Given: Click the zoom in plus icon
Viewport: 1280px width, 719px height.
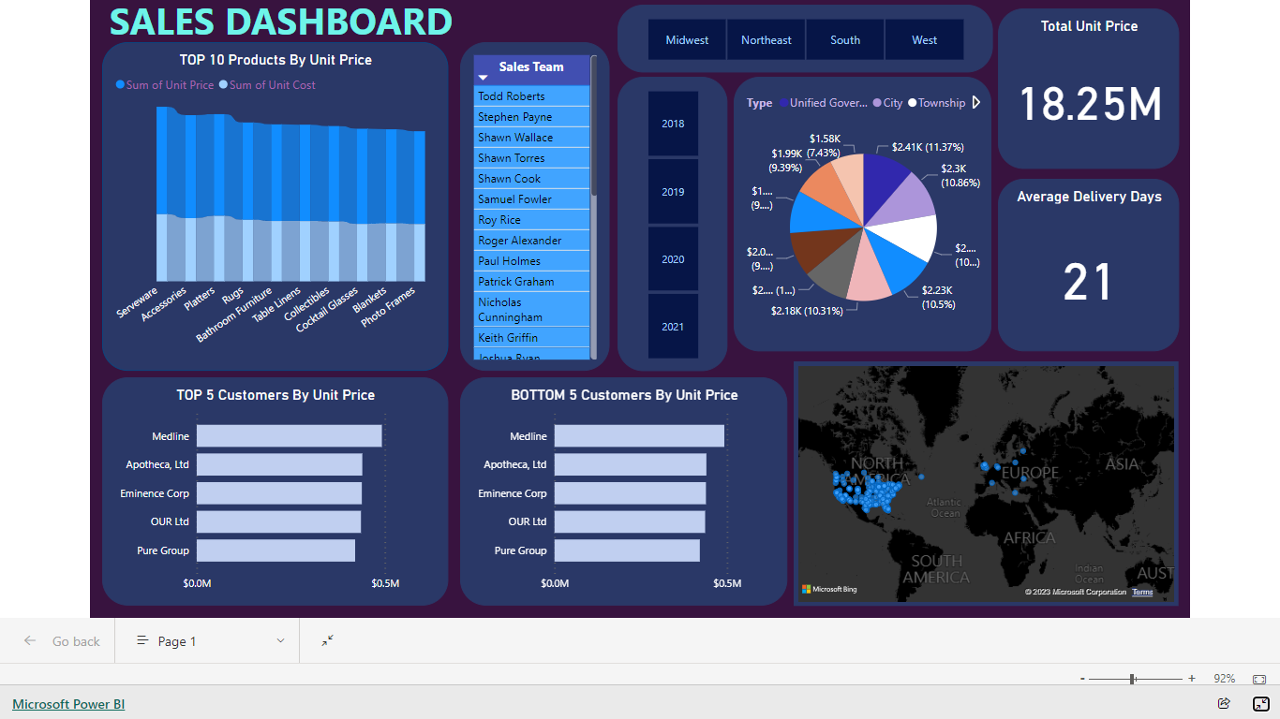Looking at the screenshot, I should tap(1191, 678).
